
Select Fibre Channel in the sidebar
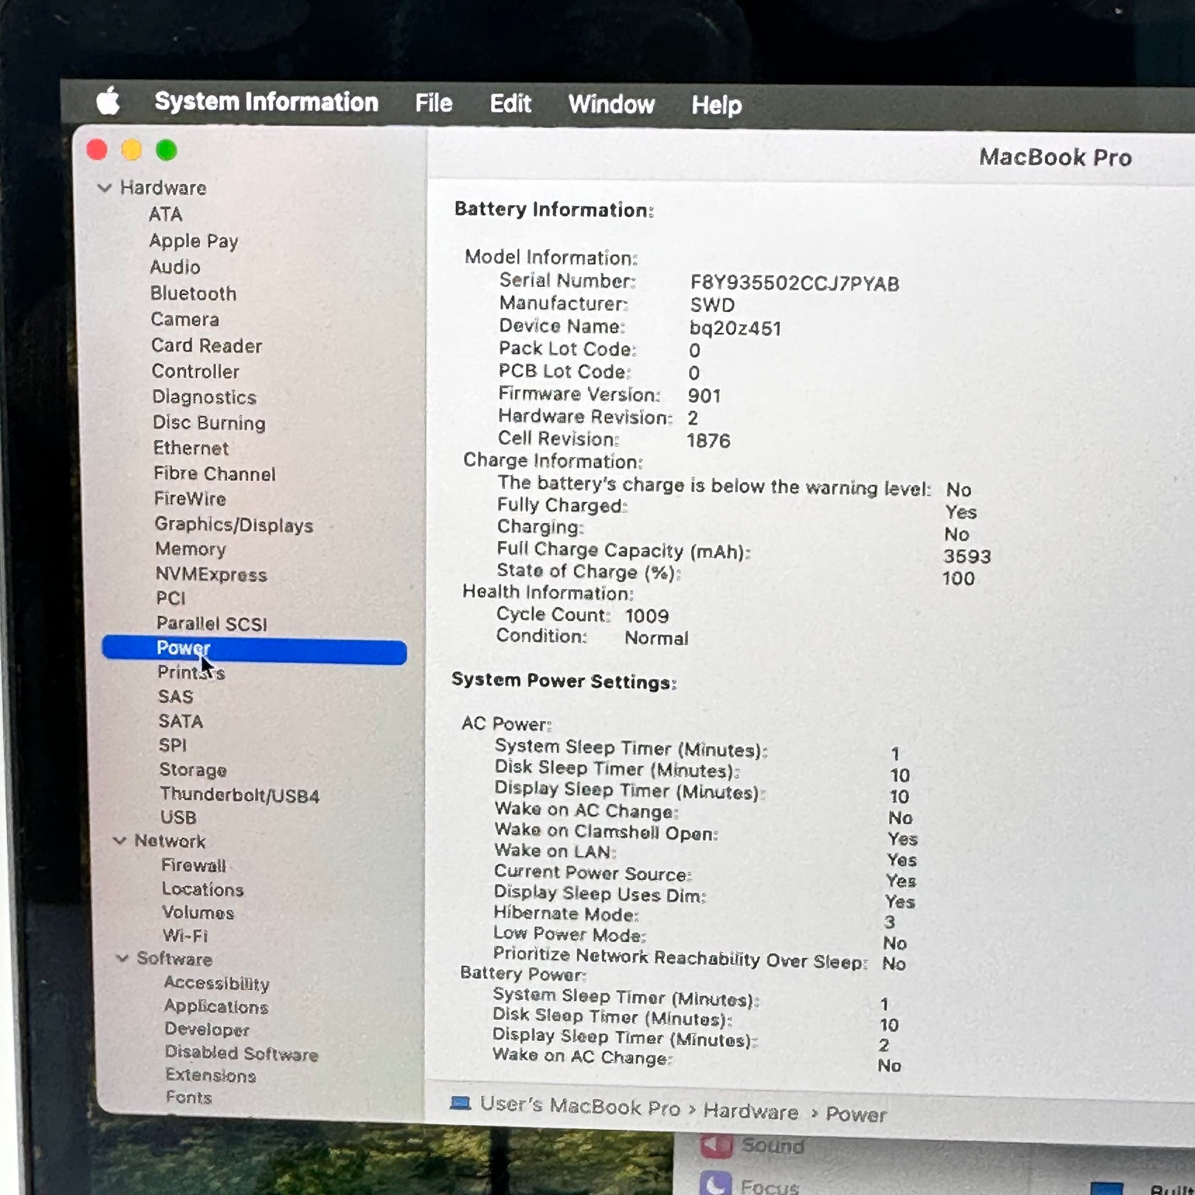[215, 474]
